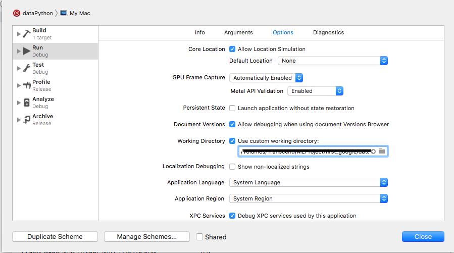Click the Profile instrument icon
This screenshot has height=253, width=454.
pyautogui.click(x=27, y=85)
